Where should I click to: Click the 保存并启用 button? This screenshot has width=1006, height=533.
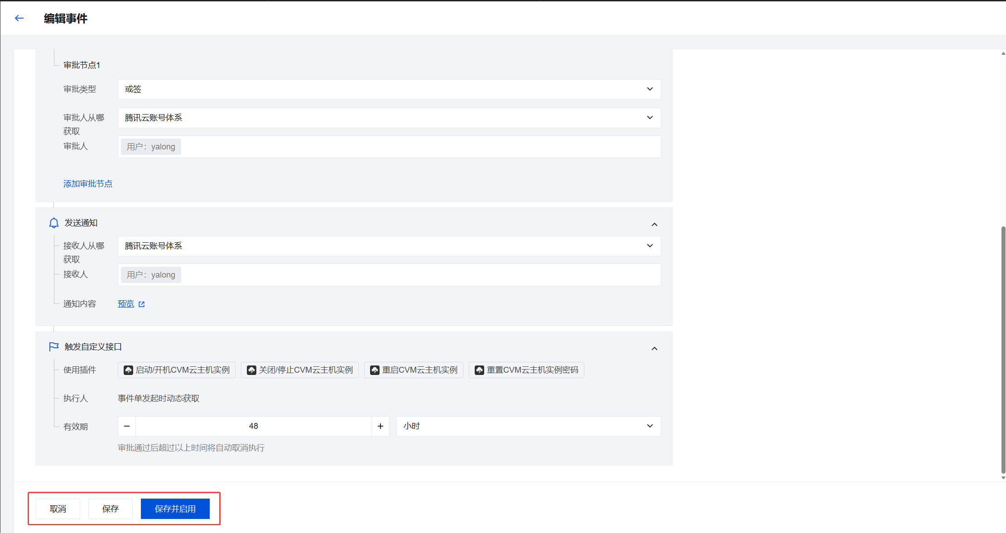(x=175, y=509)
